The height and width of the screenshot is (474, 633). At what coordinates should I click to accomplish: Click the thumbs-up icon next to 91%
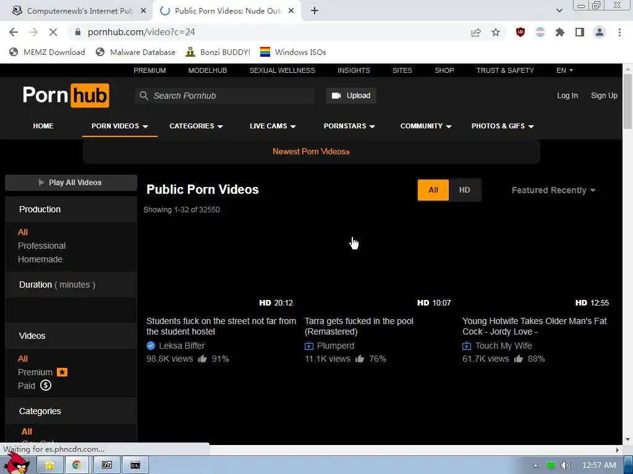pyautogui.click(x=202, y=359)
